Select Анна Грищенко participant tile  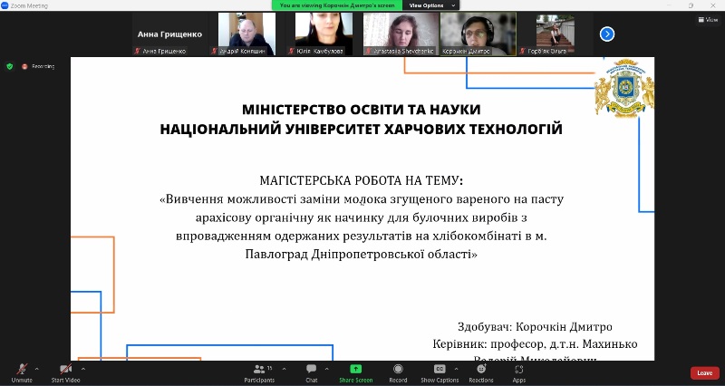click(169, 34)
